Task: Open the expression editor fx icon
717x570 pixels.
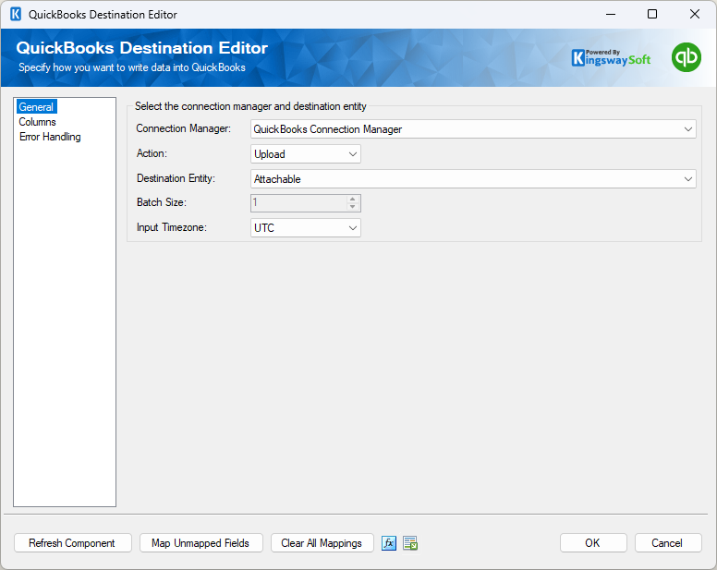Action: click(389, 543)
